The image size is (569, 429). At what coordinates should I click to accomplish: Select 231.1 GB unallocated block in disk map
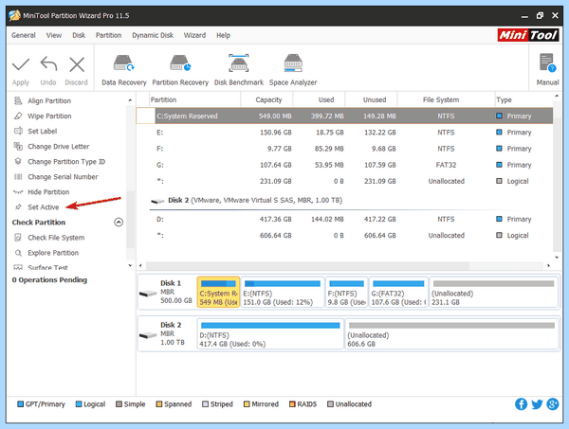pos(493,293)
